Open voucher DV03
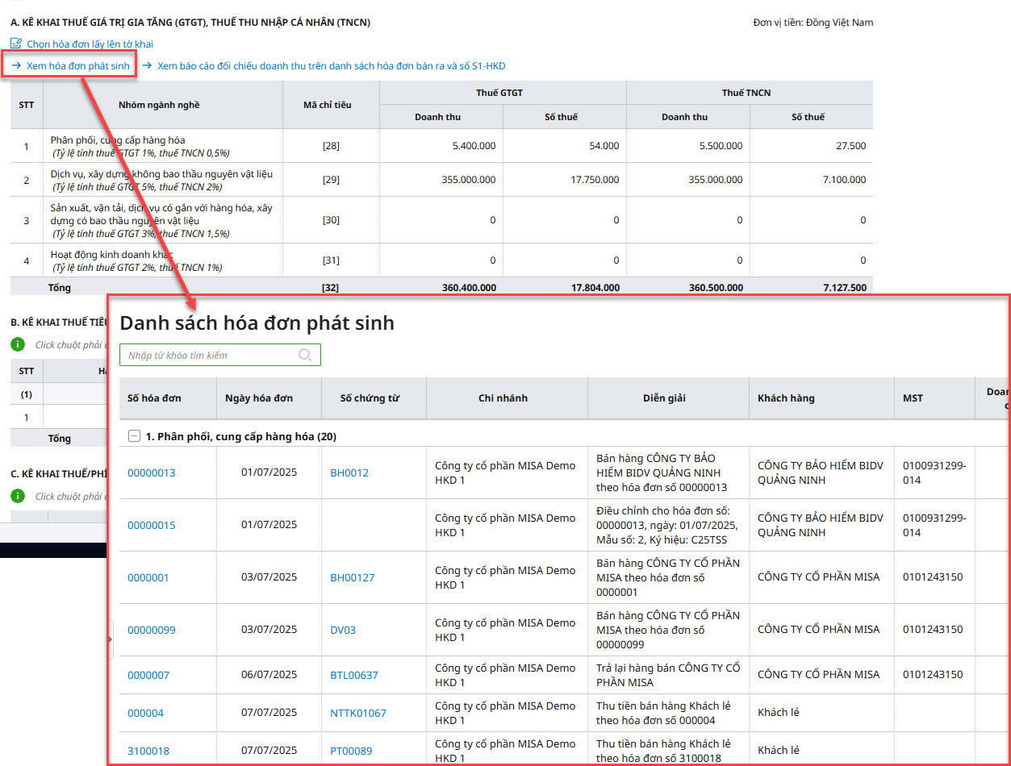This screenshot has height=766, width=1011. point(342,630)
